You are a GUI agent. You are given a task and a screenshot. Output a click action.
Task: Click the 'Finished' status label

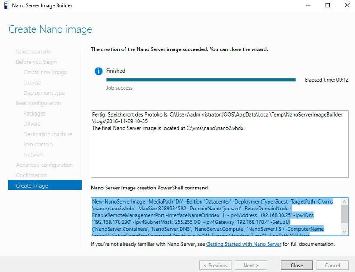click(116, 71)
